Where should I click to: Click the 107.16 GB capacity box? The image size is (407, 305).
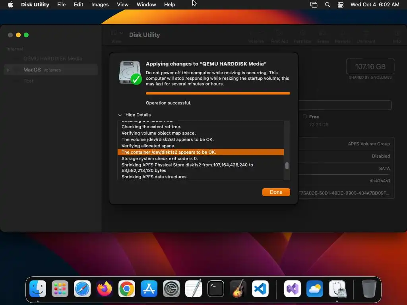click(370, 67)
